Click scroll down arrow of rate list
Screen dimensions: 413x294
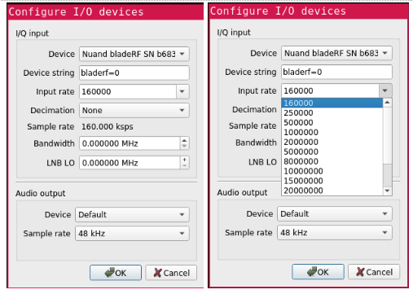point(387,191)
